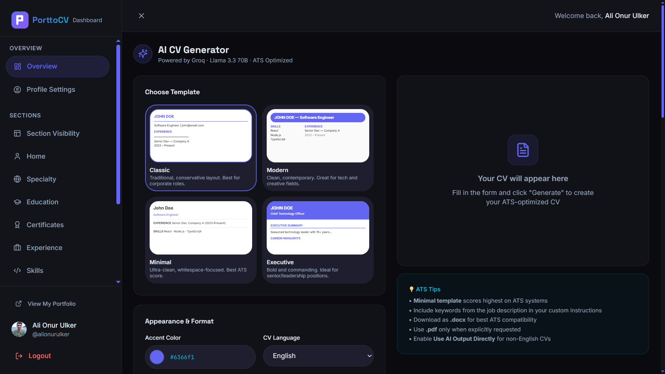This screenshot has width=665, height=374.
Task: Click the Executive template preview thumbnail
Action: pyautogui.click(x=318, y=228)
